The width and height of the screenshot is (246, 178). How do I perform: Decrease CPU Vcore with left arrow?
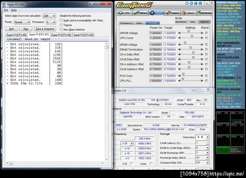point(179,38)
